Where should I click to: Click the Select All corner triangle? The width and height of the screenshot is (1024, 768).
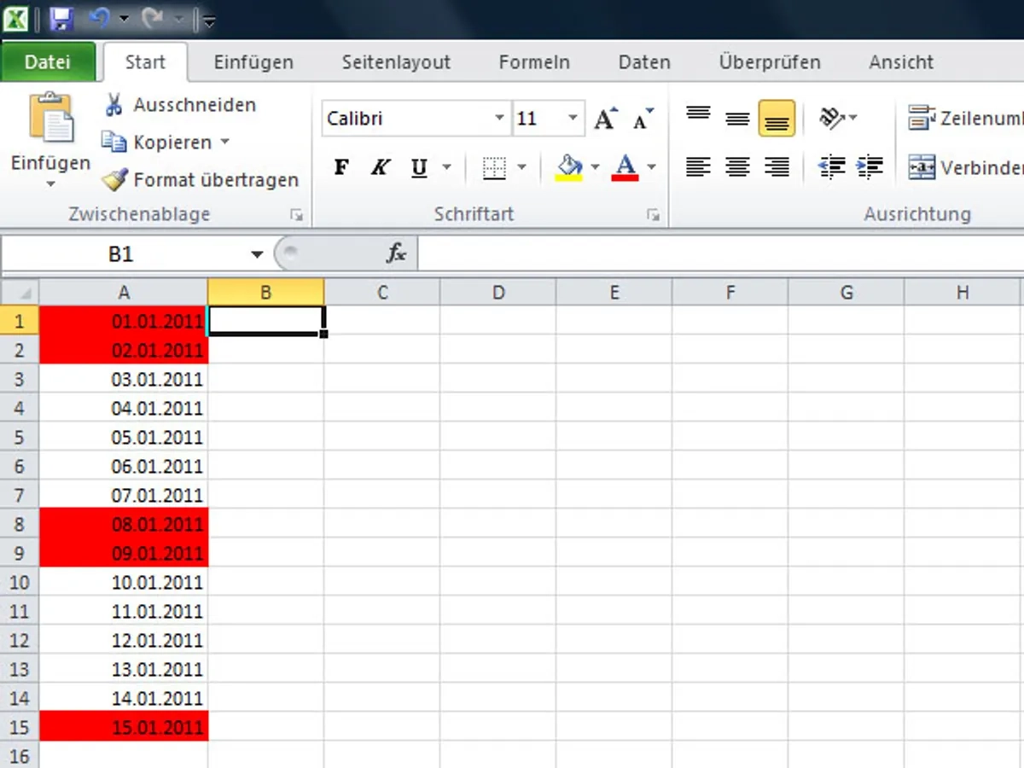tap(21, 294)
